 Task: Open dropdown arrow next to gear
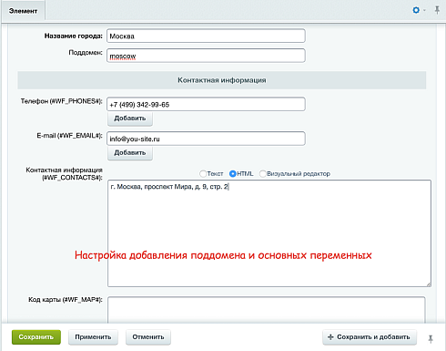[x=424, y=10]
